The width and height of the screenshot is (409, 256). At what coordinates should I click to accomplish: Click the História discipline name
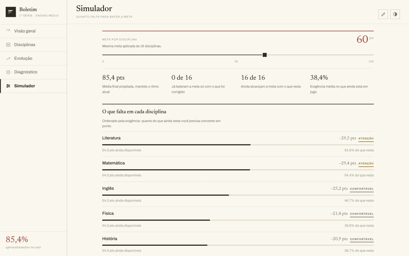[x=110, y=239]
